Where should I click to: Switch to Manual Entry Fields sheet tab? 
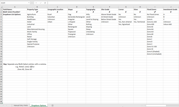point(21,105)
